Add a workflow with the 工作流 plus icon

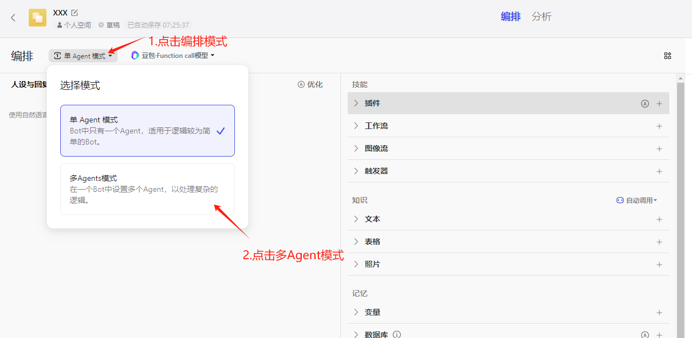click(659, 126)
